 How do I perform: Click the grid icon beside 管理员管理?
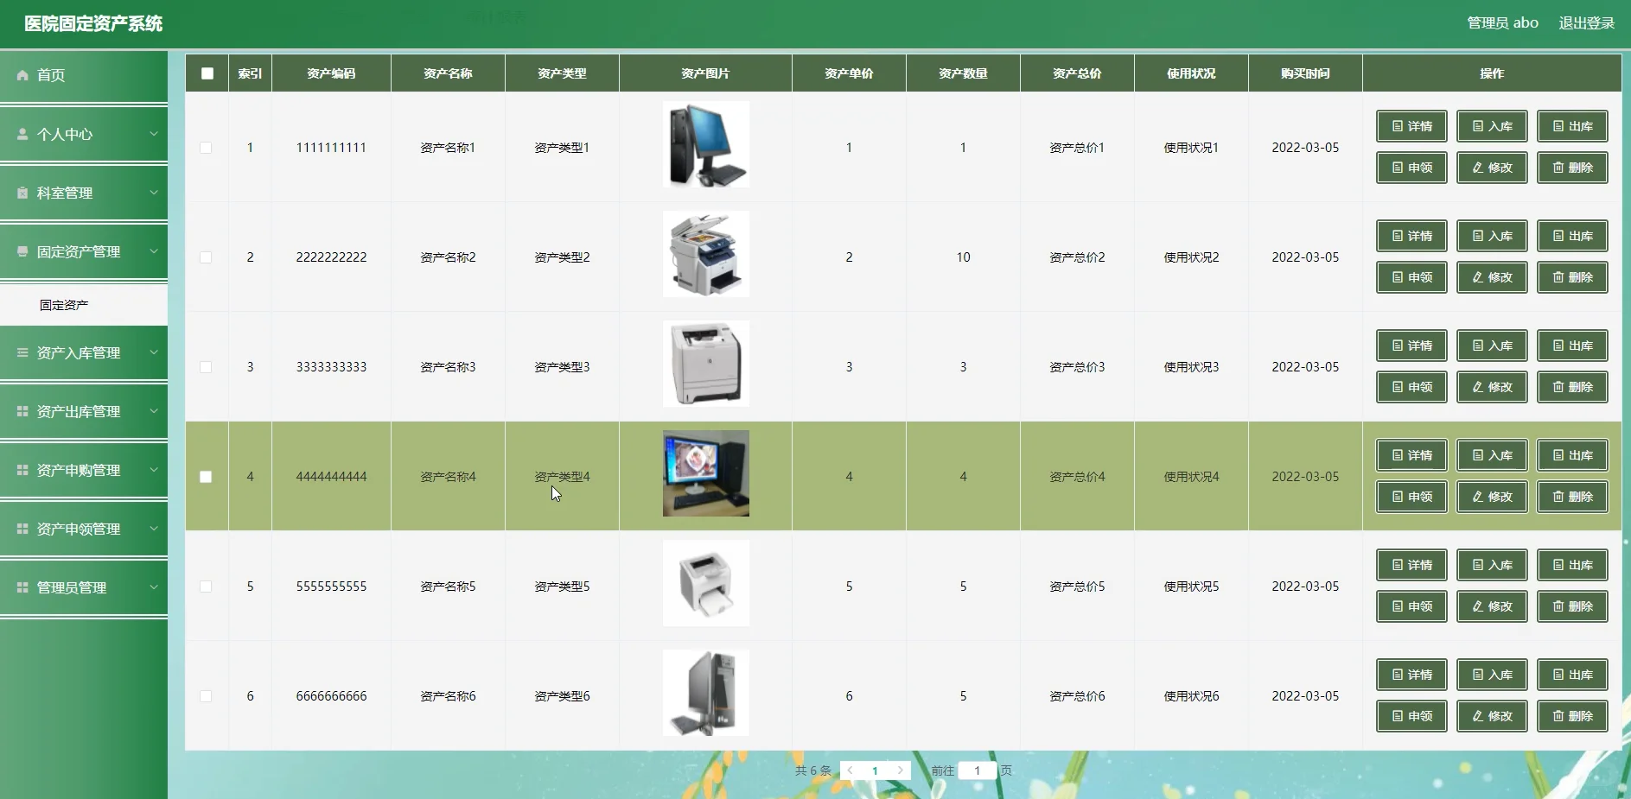pos(22,587)
